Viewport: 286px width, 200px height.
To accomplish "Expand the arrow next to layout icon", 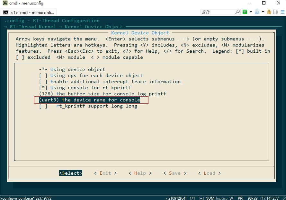I will tap(263, 12).
